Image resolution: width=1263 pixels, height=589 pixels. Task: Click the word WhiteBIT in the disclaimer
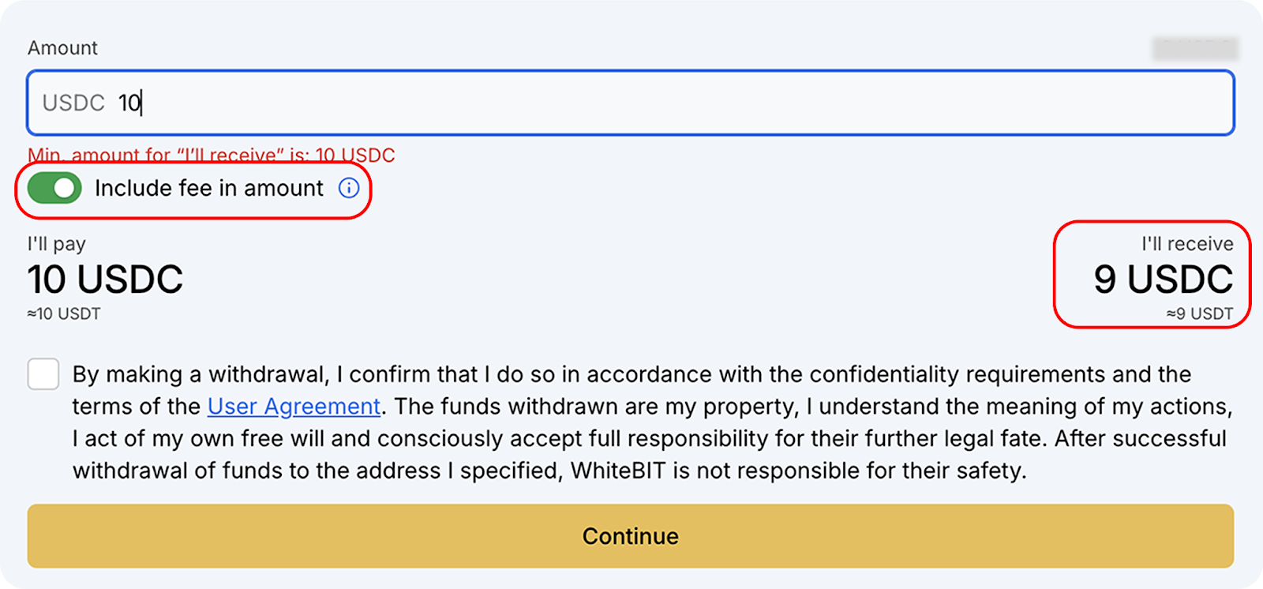pyautogui.click(x=618, y=471)
